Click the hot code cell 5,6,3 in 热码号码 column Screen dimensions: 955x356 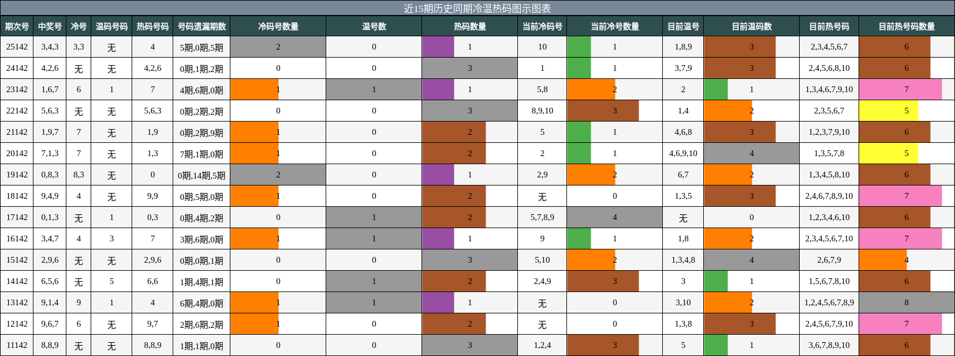(152, 111)
